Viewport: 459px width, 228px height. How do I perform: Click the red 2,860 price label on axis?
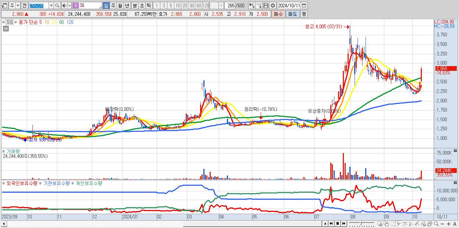click(x=445, y=69)
